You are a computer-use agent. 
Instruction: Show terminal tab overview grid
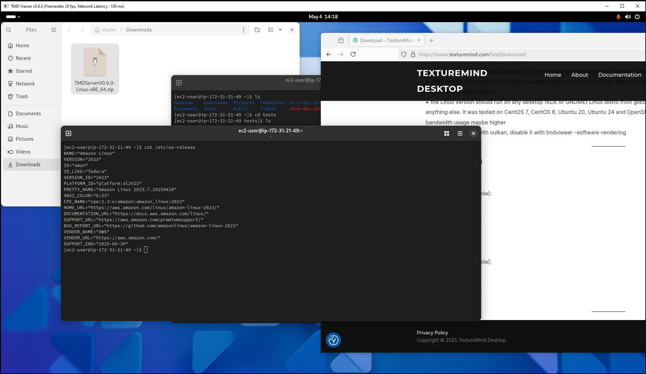tap(447, 133)
